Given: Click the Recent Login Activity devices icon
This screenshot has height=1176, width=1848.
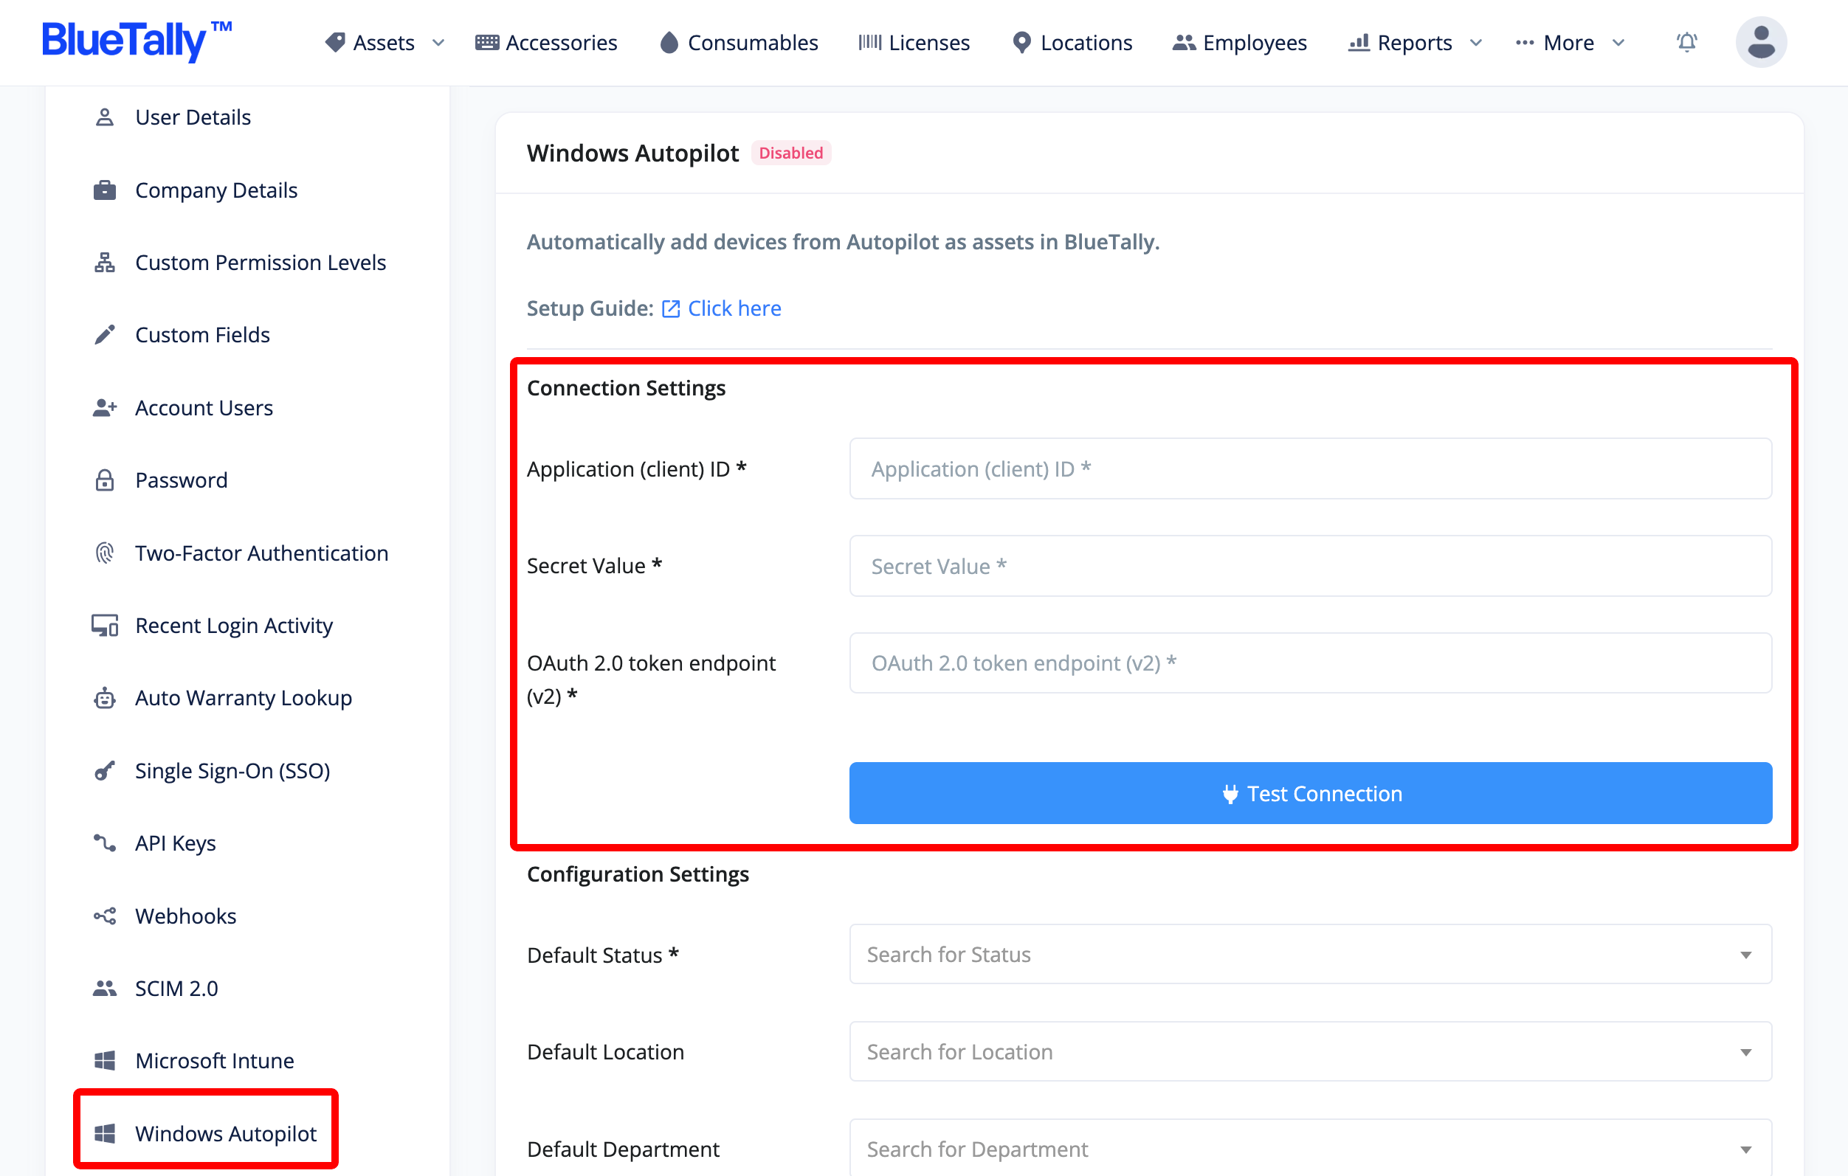Looking at the screenshot, I should [x=104, y=625].
